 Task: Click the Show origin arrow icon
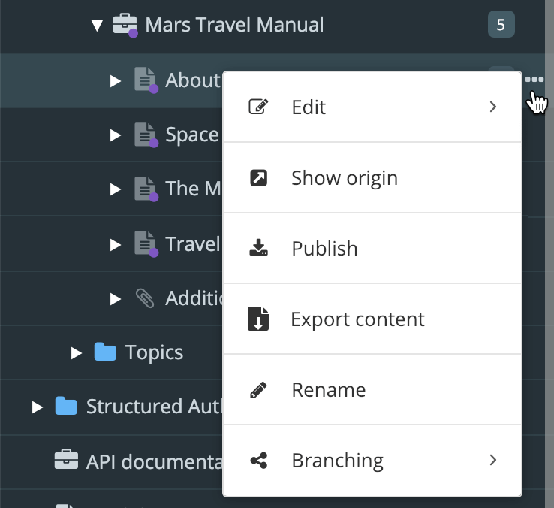258,178
